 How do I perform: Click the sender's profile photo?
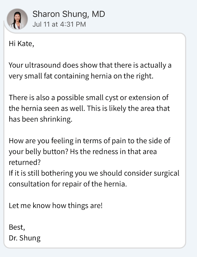(x=17, y=19)
